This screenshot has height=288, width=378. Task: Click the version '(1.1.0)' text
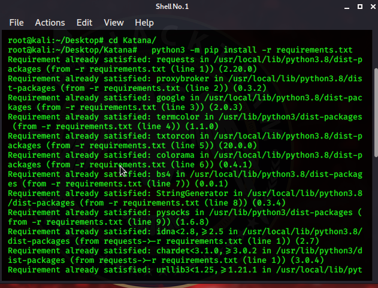coord(202,126)
